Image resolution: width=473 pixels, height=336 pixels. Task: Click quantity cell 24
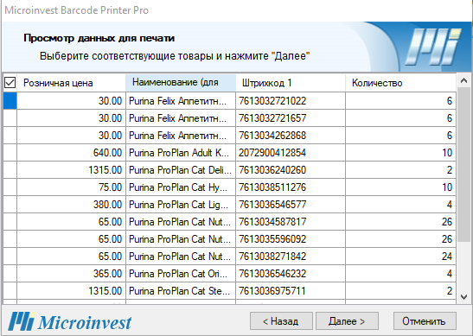coord(400,257)
